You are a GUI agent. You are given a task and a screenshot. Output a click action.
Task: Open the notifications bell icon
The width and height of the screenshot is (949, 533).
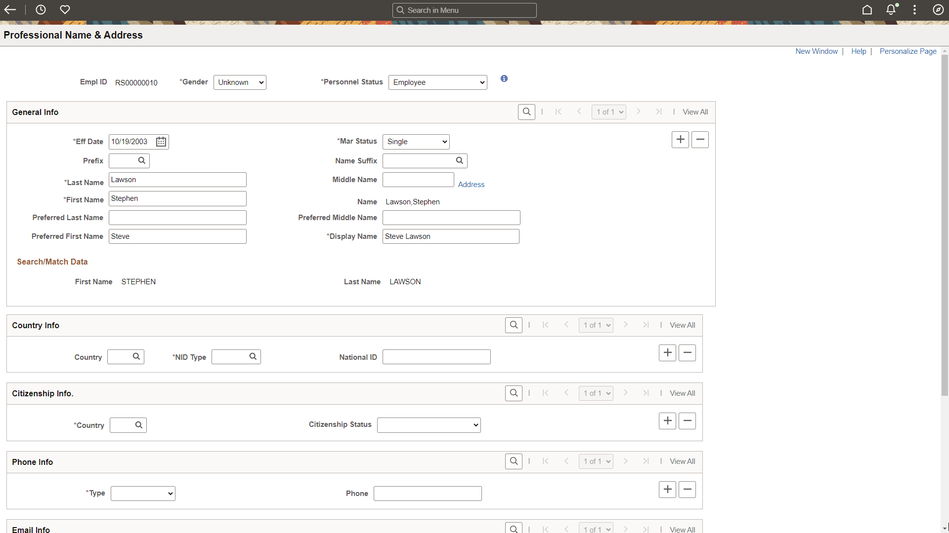click(x=891, y=9)
